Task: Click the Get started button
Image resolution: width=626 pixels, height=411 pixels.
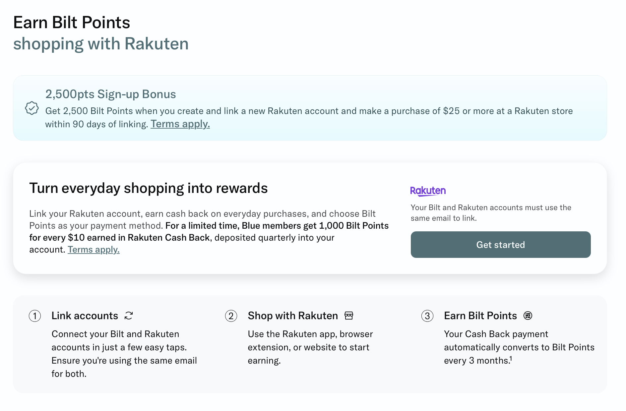Action: pyautogui.click(x=500, y=245)
